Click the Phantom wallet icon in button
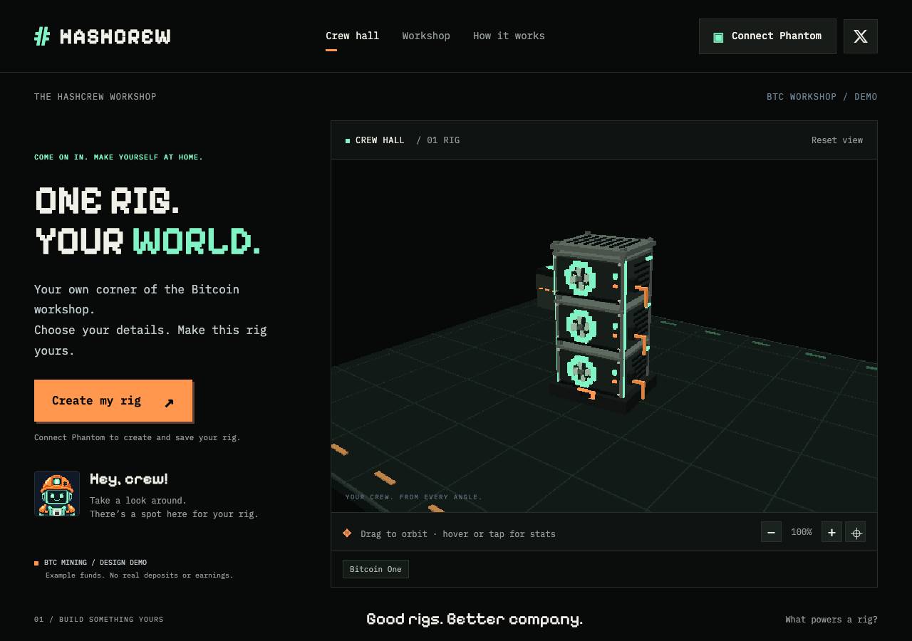 coord(718,36)
